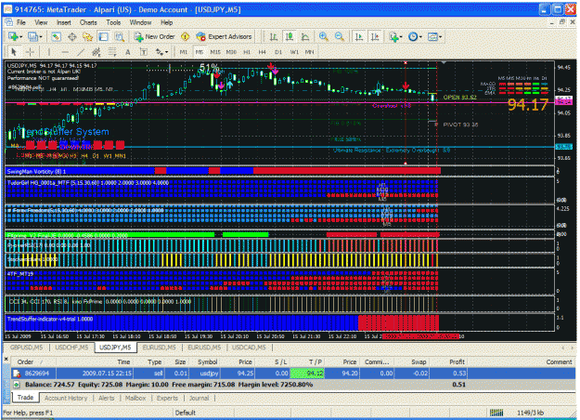Click the Default profile status bar entry

click(x=186, y=413)
